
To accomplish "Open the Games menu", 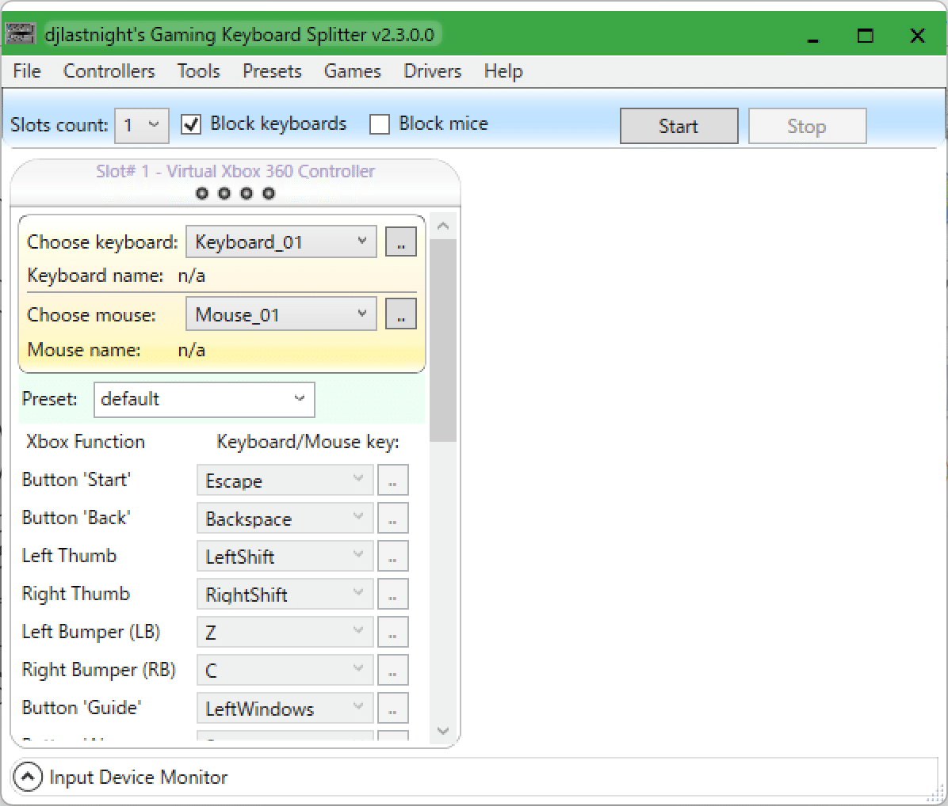I will pyautogui.click(x=353, y=71).
